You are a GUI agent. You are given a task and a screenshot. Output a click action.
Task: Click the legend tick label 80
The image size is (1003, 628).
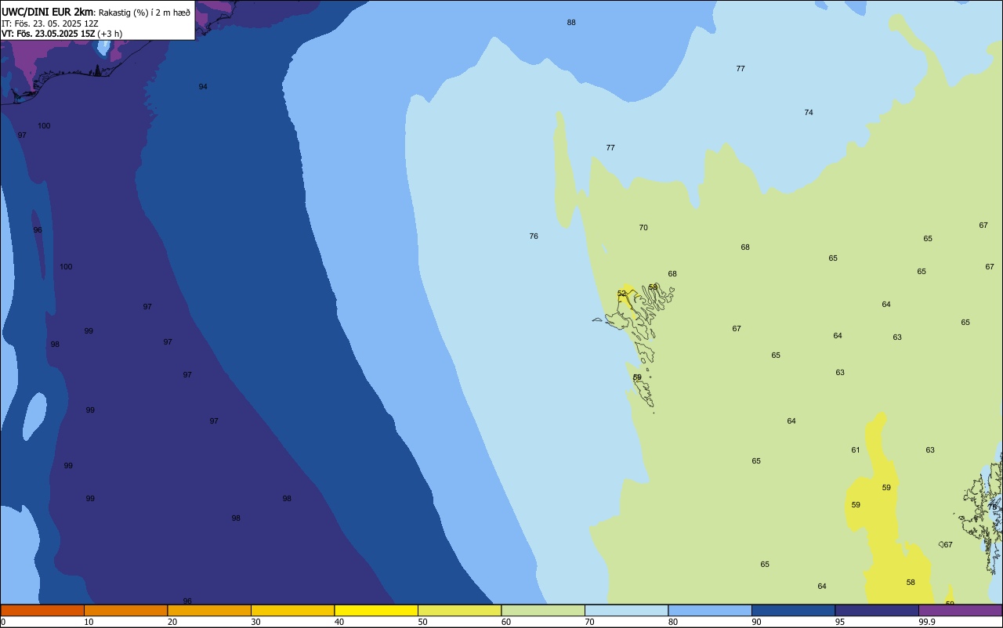[673, 622]
